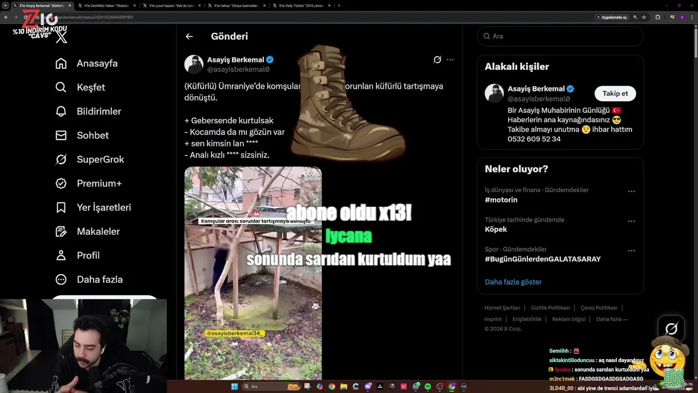Viewport: 698px width, 393px height.
Task: Open Gizlilik Politikası footer link
Action: pyautogui.click(x=550, y=308)
